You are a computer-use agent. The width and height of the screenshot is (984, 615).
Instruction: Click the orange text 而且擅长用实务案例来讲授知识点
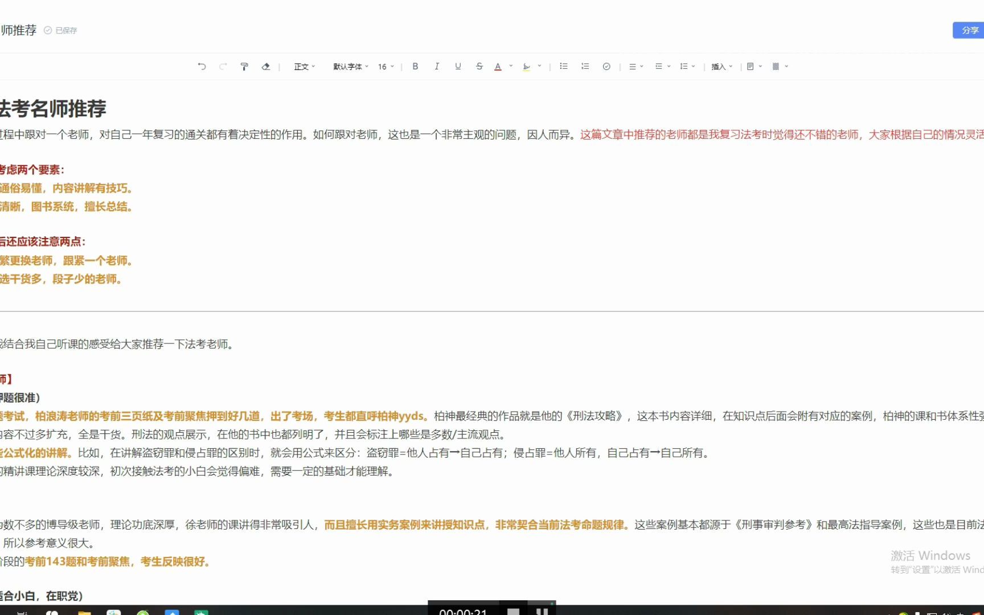pos(404,525)
